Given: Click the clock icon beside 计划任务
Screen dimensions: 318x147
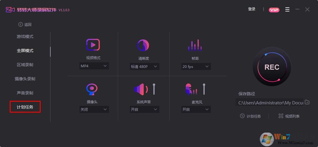Looking at the screenshot, I should (x=242, y=116).
